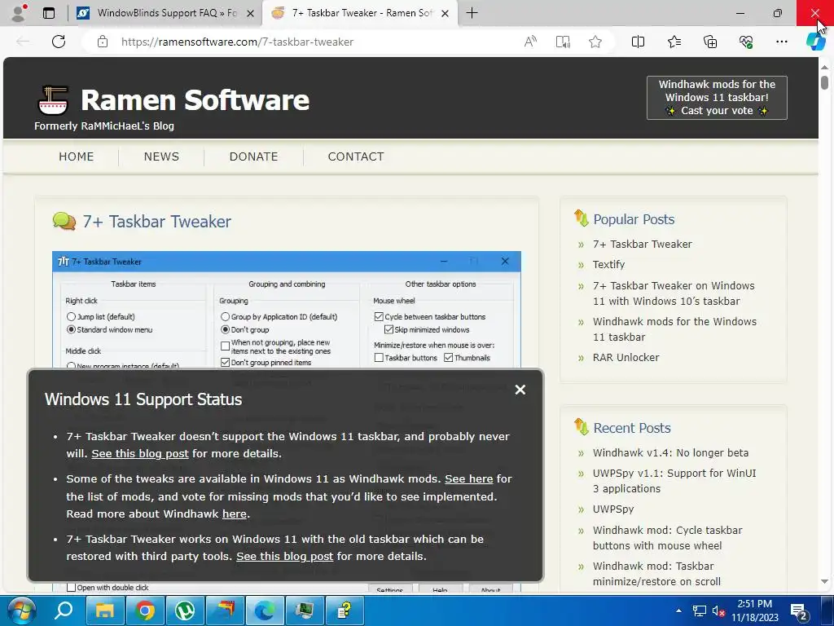
Task: Click the address bar URL
Action: [237, 42]
